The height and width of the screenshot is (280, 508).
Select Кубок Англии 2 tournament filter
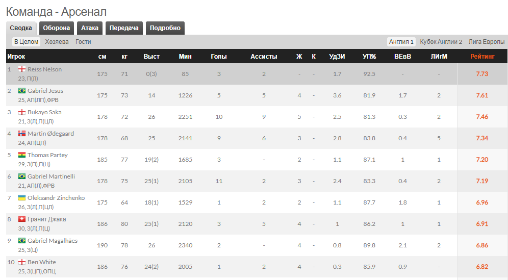tap(441, 42)
